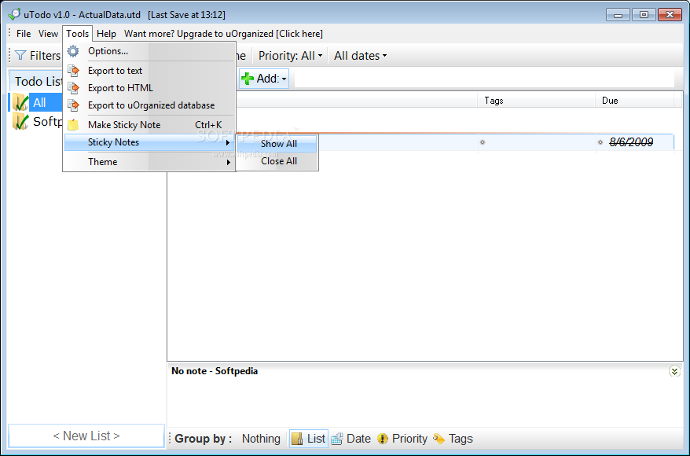Click the Date grouping calendar icon
The image size is (690, 456).
click(337, 439)
